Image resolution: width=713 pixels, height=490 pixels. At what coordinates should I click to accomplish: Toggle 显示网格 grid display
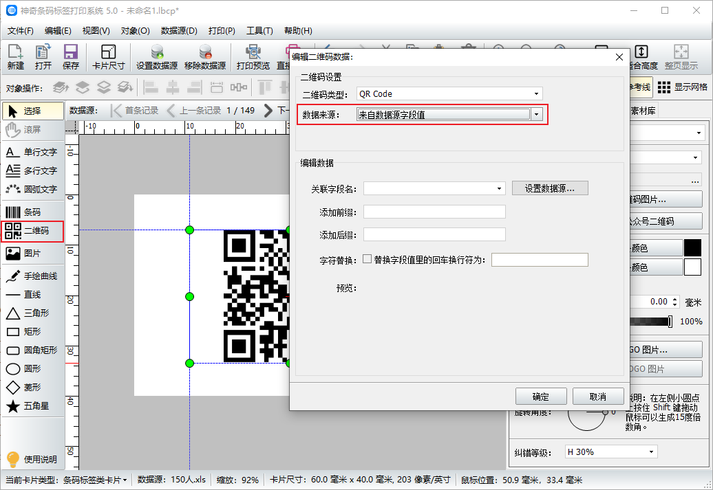(683, 87)
